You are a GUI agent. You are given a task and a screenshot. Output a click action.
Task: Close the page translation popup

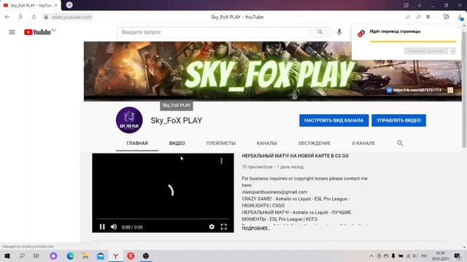click(x=458, y=28)
